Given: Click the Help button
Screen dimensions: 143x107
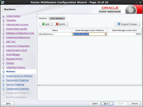Looking at the screenshot, I should [x=8, y=104].
